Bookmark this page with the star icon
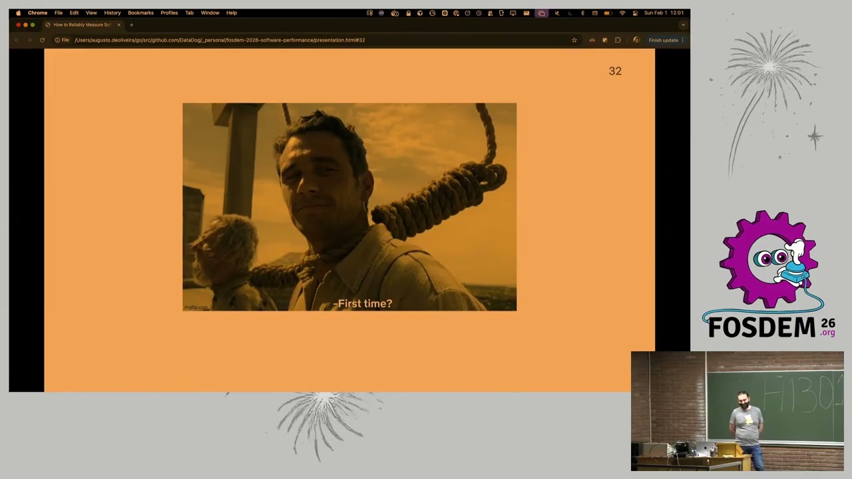Image resolution: width=852 pixels, height=479 pixels. [574, 40]
